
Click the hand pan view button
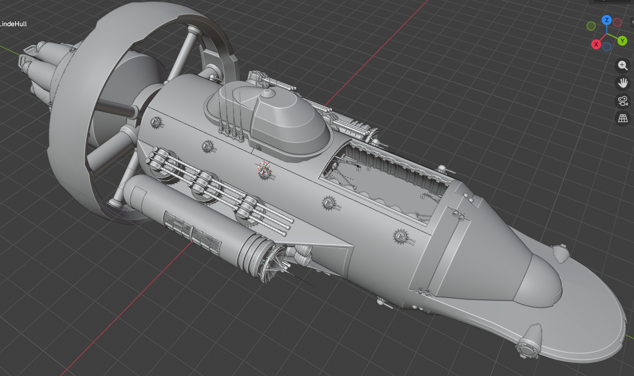click(623, 83)
